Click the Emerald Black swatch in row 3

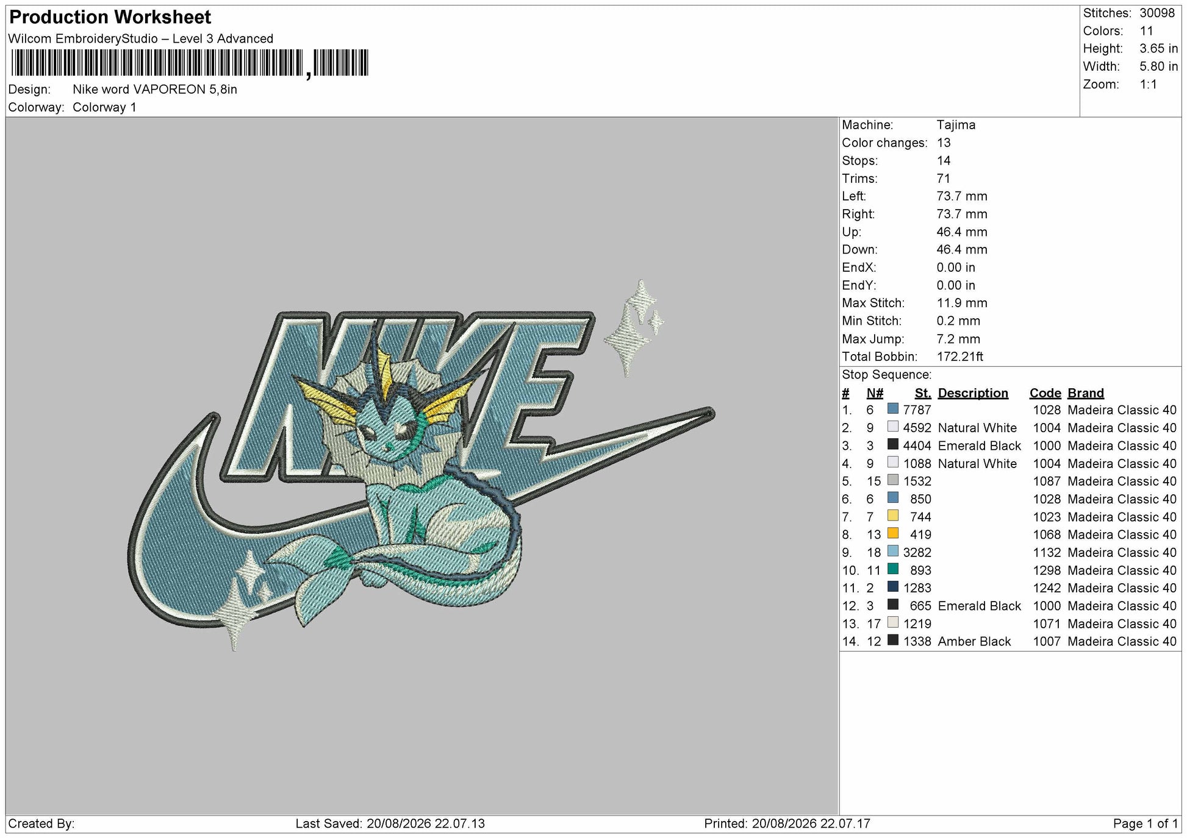[893, 444]
